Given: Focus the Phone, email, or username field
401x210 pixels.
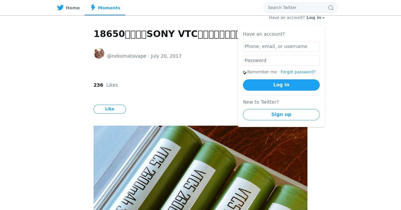Looking at the screenshot, I should 281,47.
